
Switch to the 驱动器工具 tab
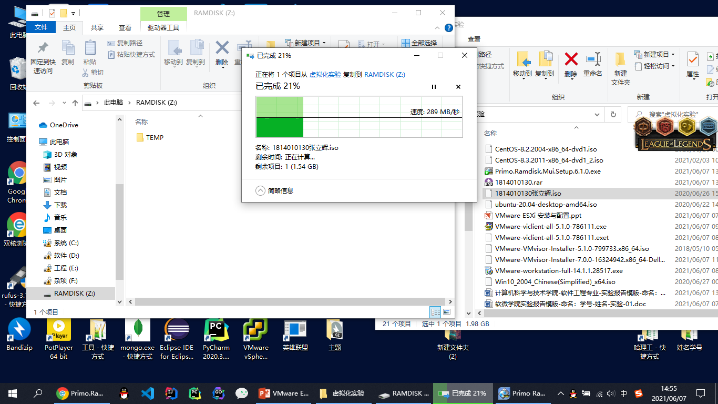[x=163, y=28]
